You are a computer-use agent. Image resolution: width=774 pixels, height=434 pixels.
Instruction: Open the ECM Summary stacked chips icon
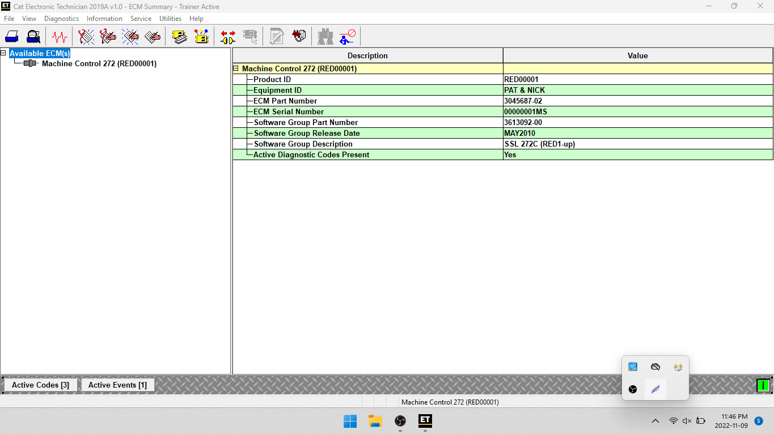(x=180, y=37)
